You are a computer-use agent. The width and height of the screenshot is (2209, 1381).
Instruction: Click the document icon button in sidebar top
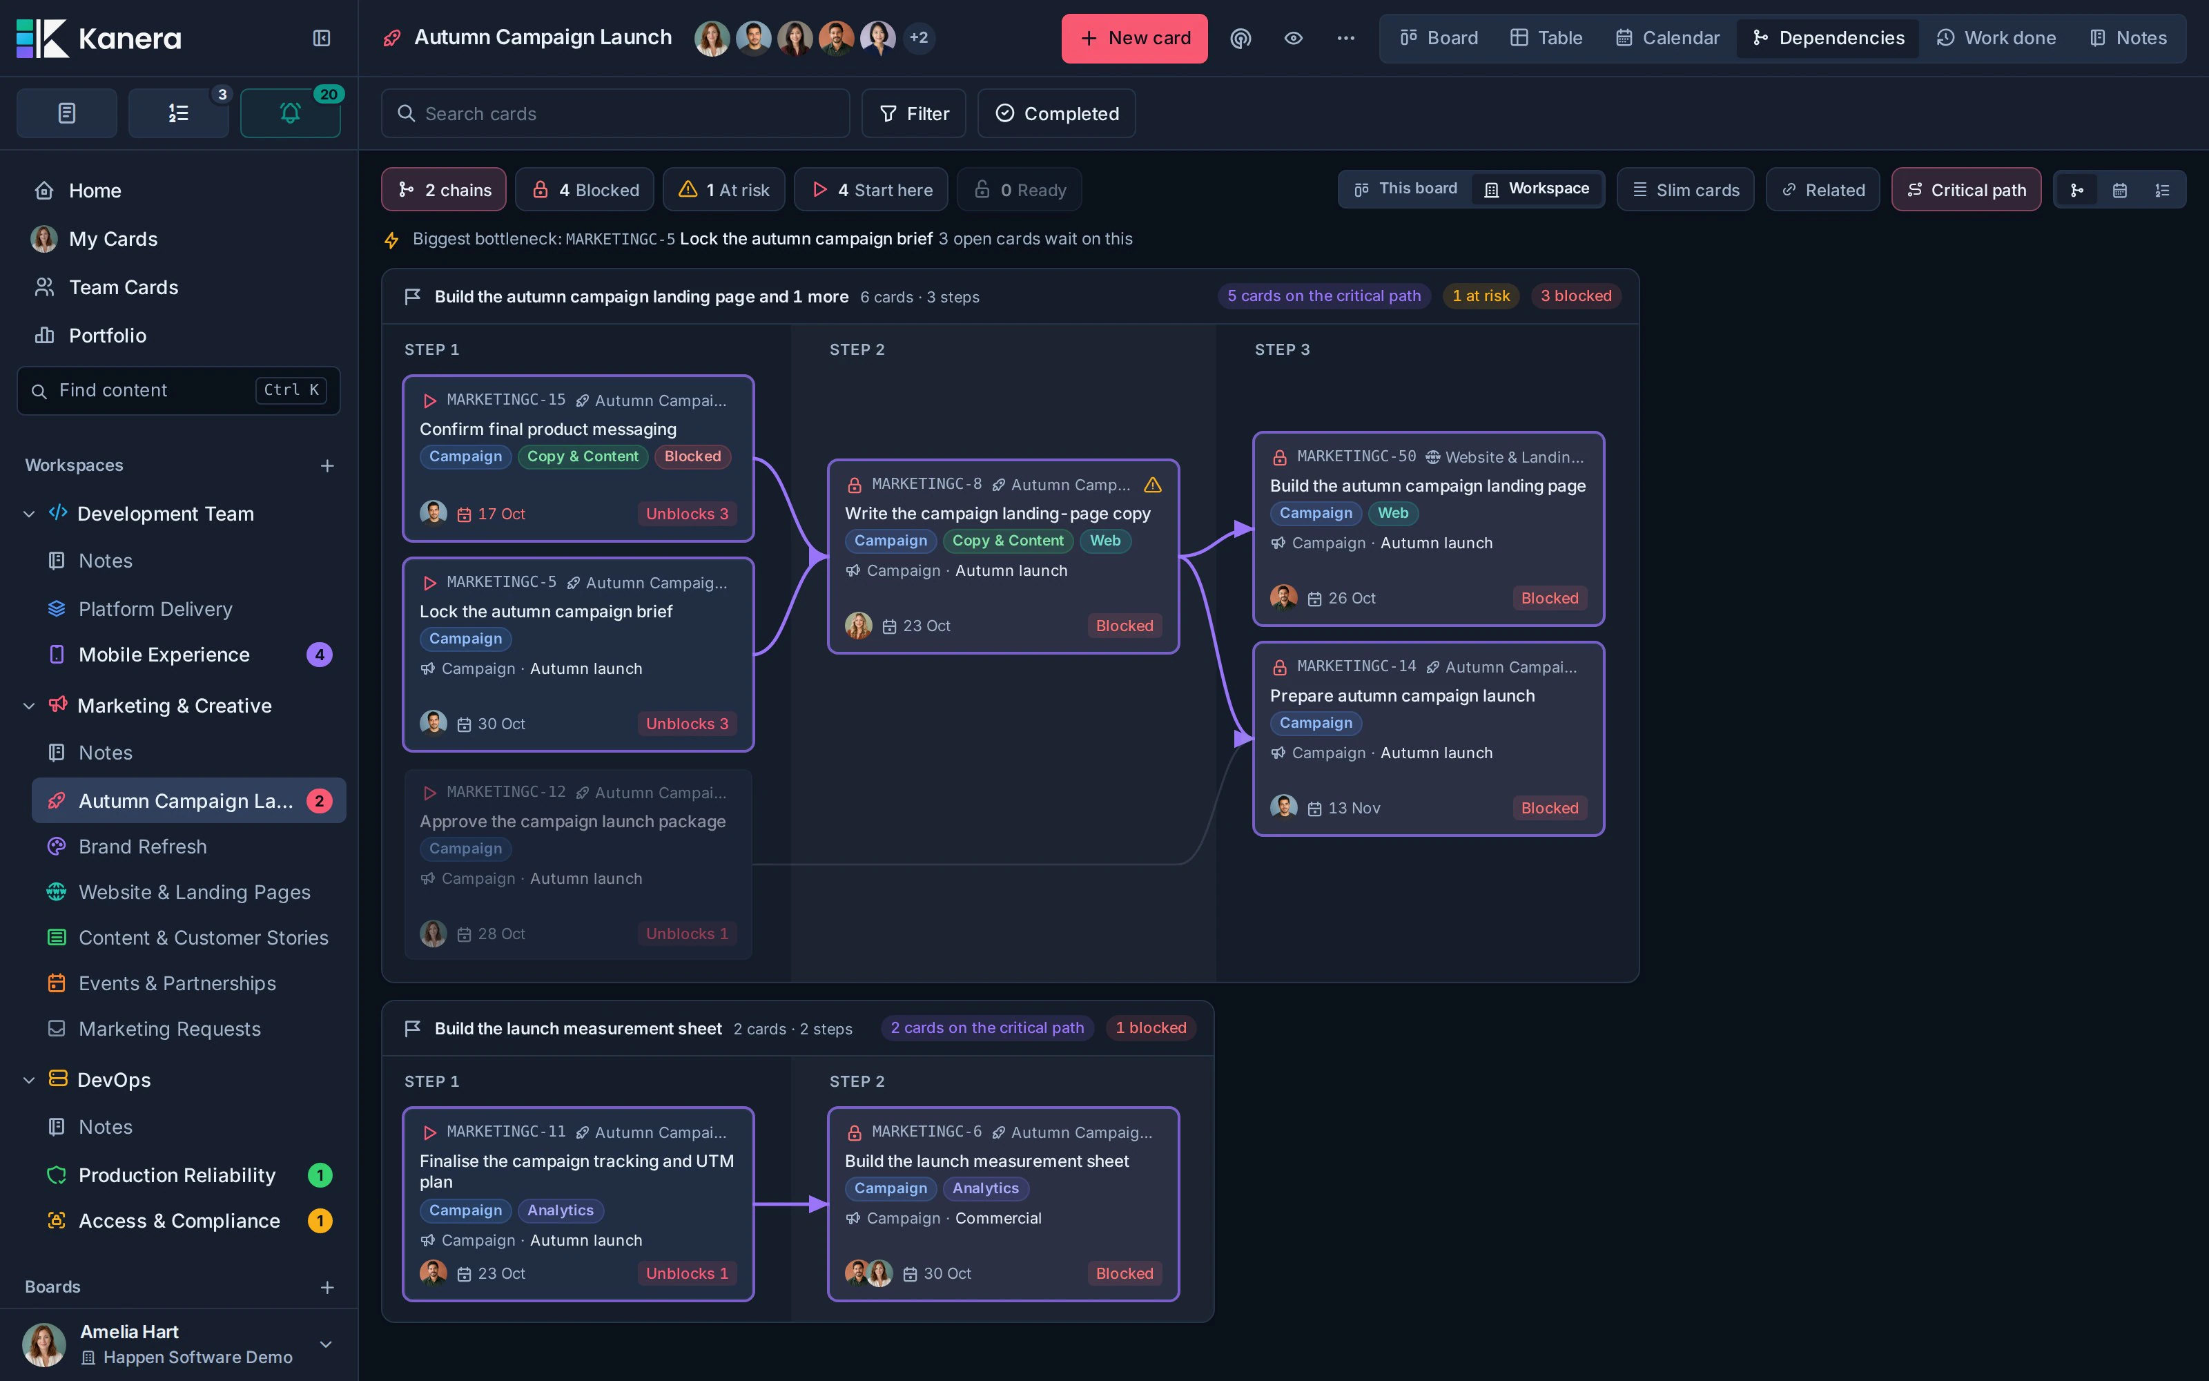[67, 113]
